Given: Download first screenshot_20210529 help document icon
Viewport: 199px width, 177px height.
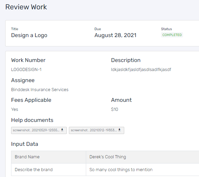Looking at the screenshot, I should (62, 130).
